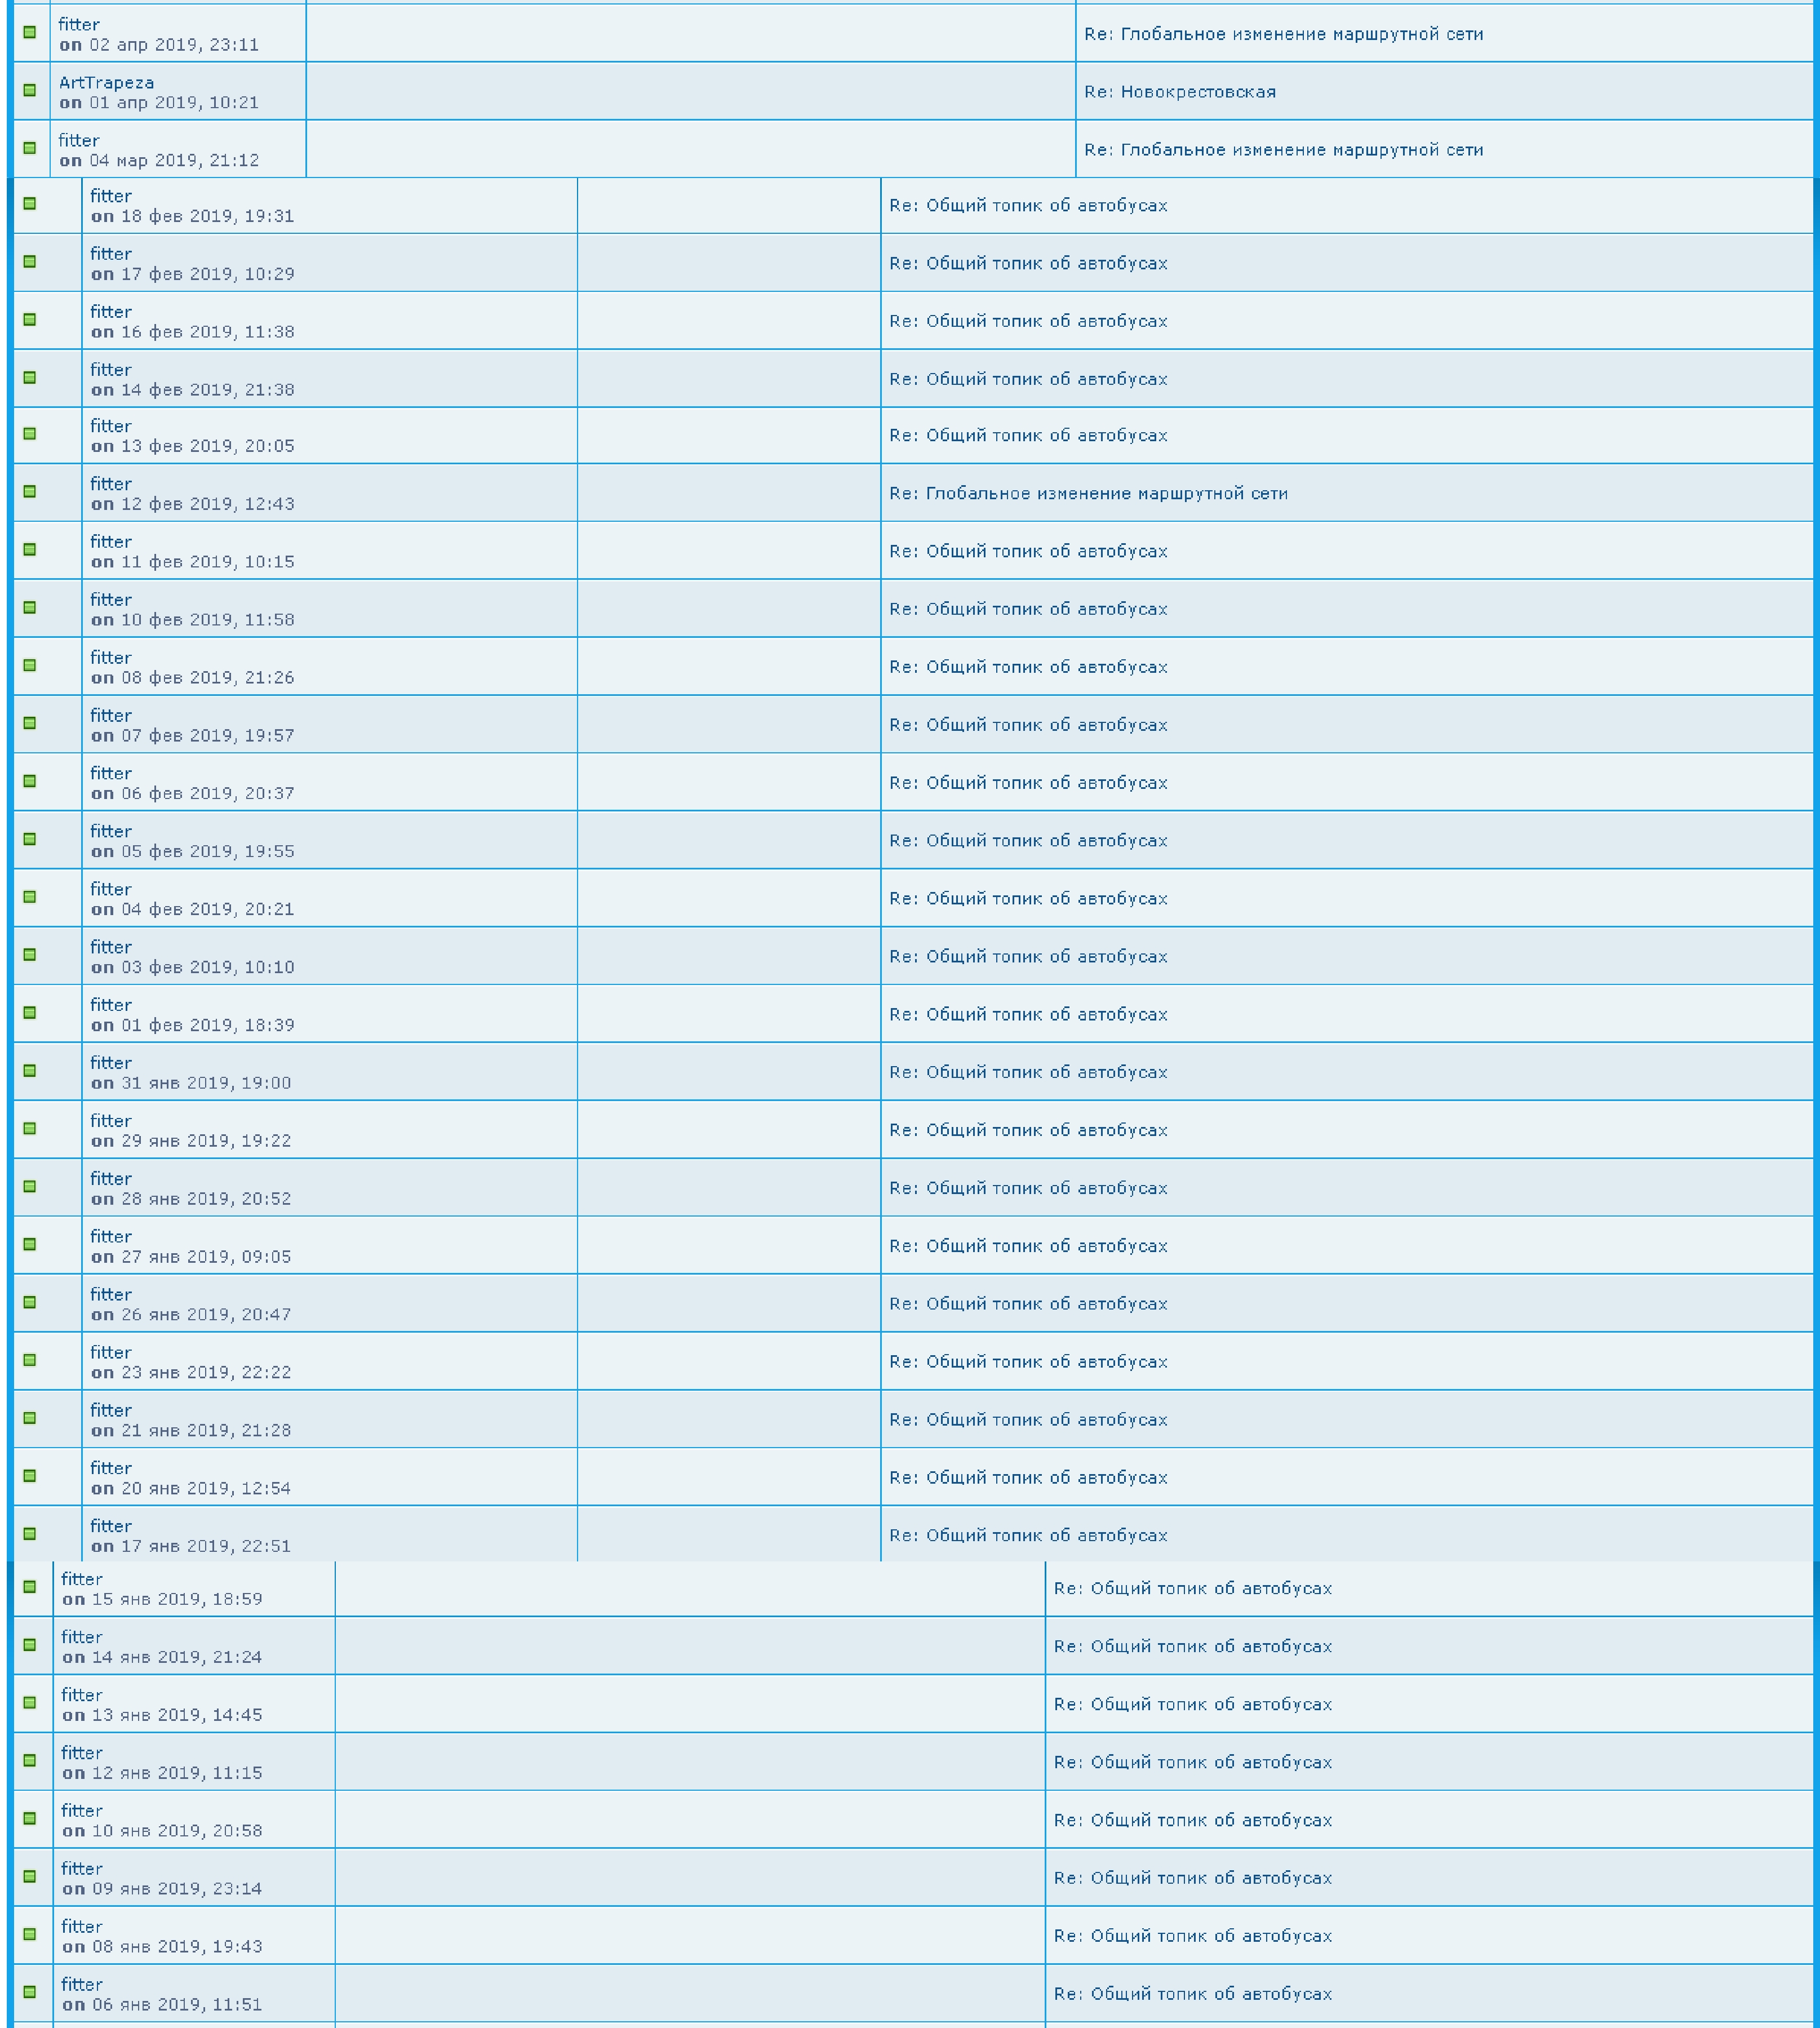Click empty message cell of 14 янв row

click(690, 1646)
